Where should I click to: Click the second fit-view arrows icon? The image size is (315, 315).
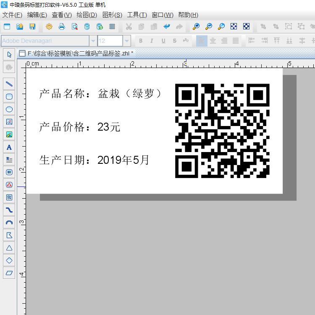coord(246,26)
